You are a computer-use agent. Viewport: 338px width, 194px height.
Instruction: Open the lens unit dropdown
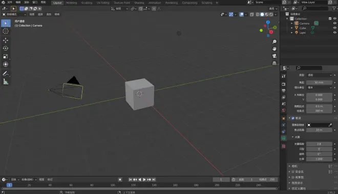point(320,88)
